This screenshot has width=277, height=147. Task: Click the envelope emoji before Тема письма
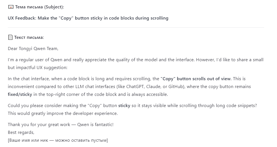pyautogui.click(x=11, y=7)
